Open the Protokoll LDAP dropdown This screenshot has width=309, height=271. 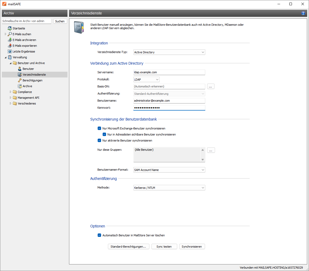click(146, 80)
